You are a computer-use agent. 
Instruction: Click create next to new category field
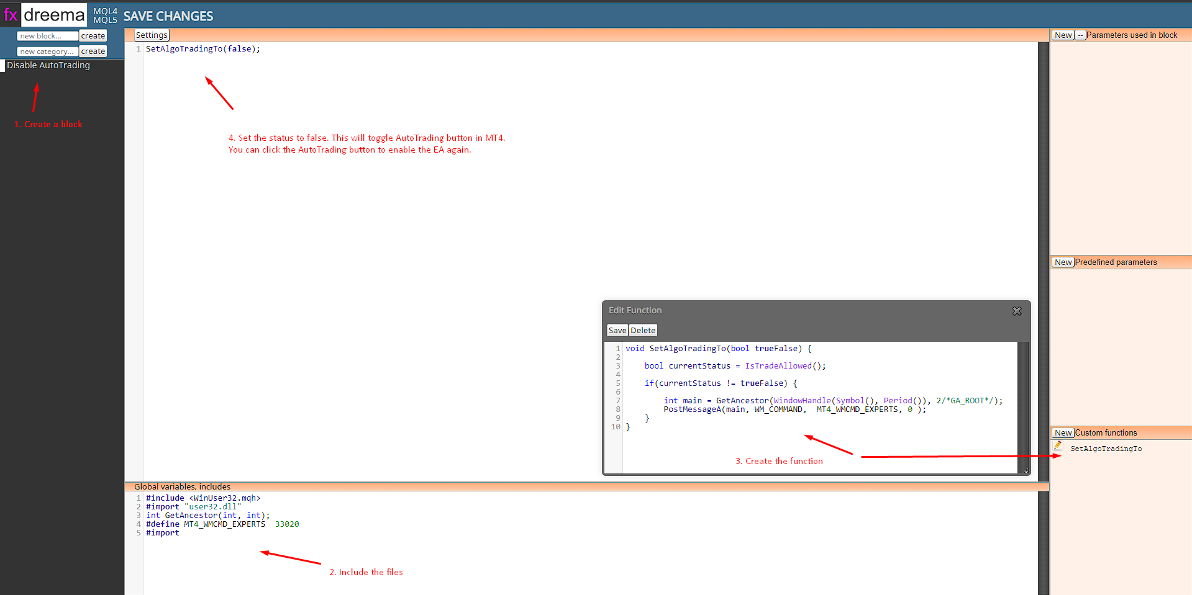(x=93, y=51)
